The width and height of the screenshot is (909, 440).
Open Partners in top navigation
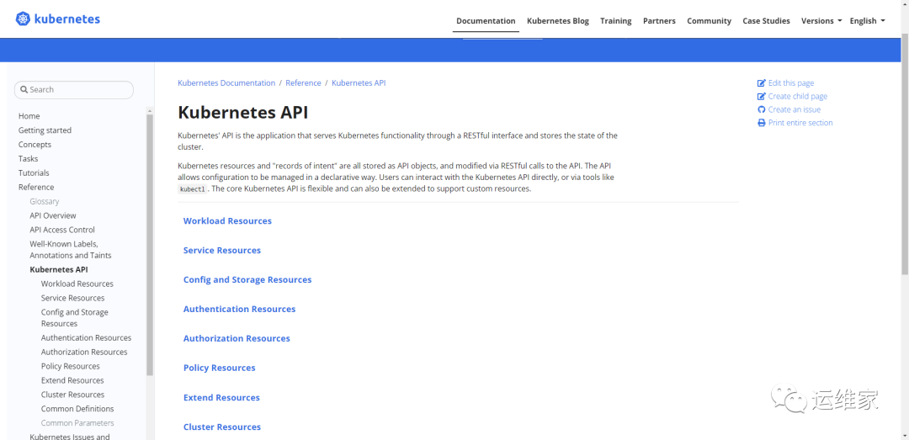(x=659, y=21)
